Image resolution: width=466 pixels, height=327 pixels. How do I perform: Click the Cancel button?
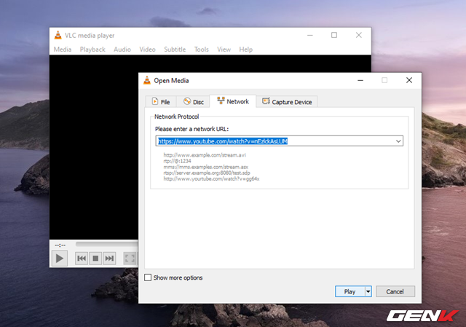(x=395, y=291)
